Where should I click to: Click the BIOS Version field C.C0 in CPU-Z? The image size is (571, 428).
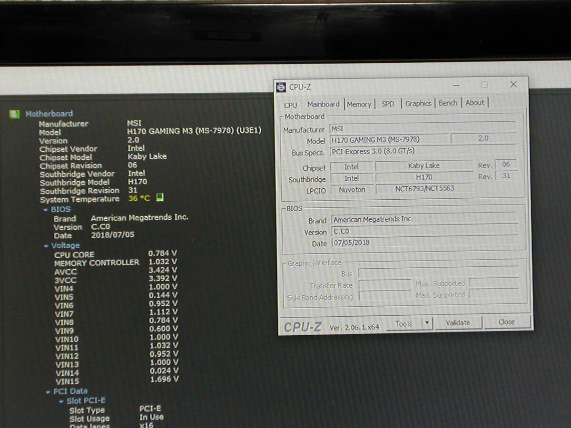point(424,231)
